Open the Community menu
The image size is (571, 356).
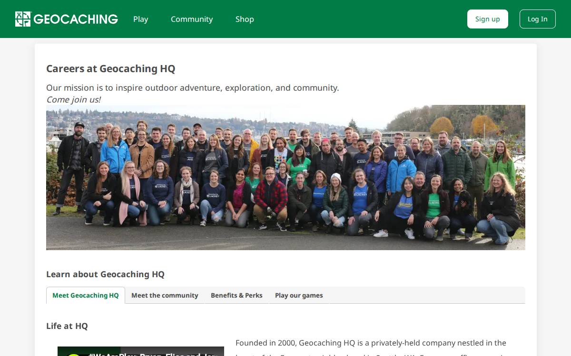192,19
